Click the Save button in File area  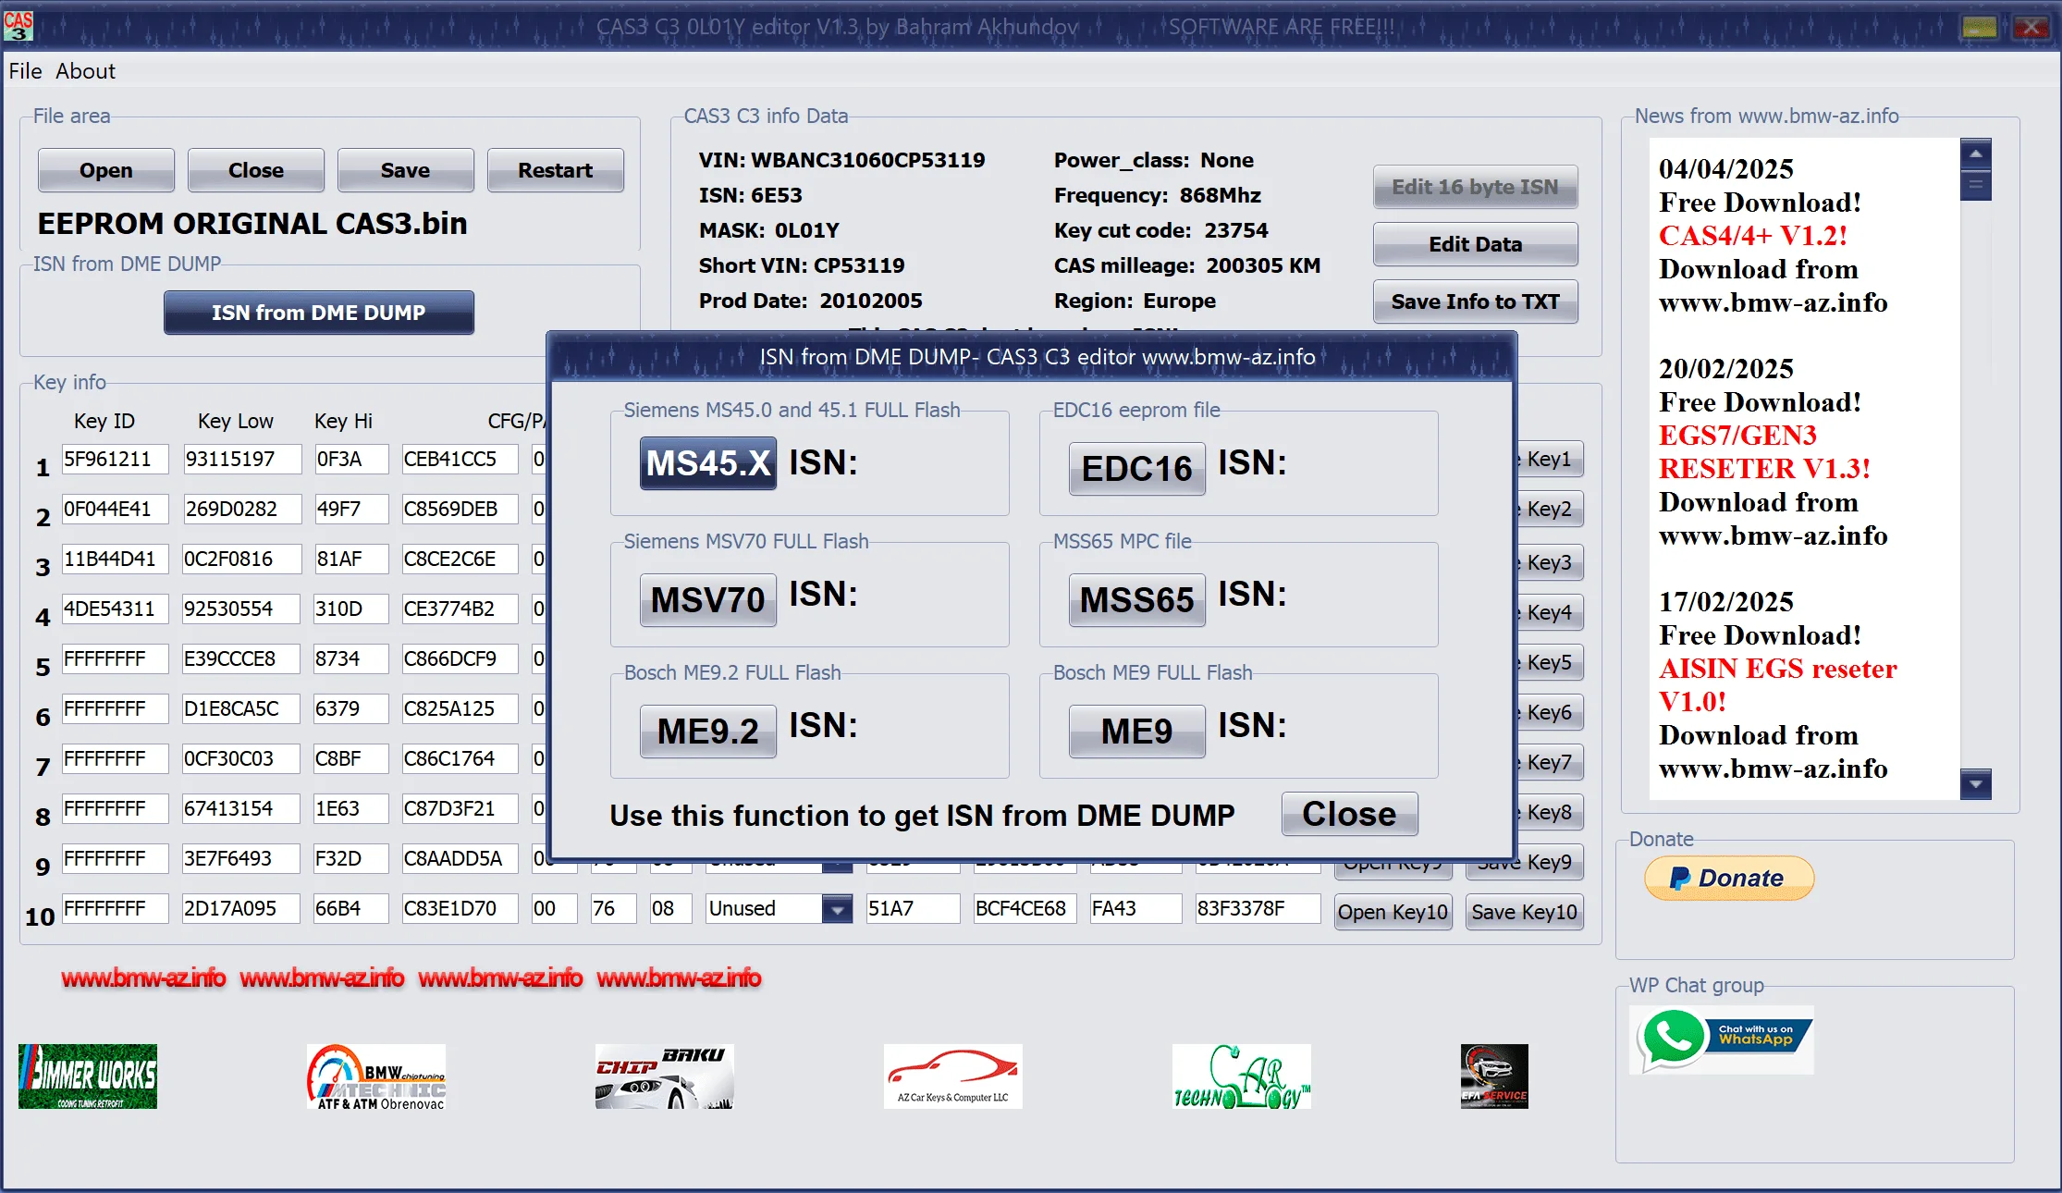click(x=405, y=170)
